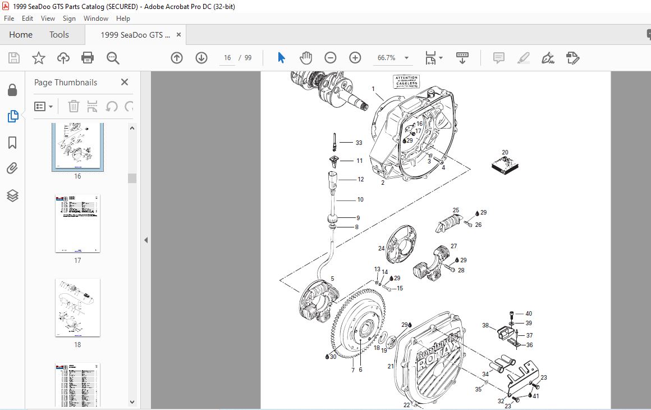Click the Zoom out minus icon
The image size is (651, 410).
point(331,58)
